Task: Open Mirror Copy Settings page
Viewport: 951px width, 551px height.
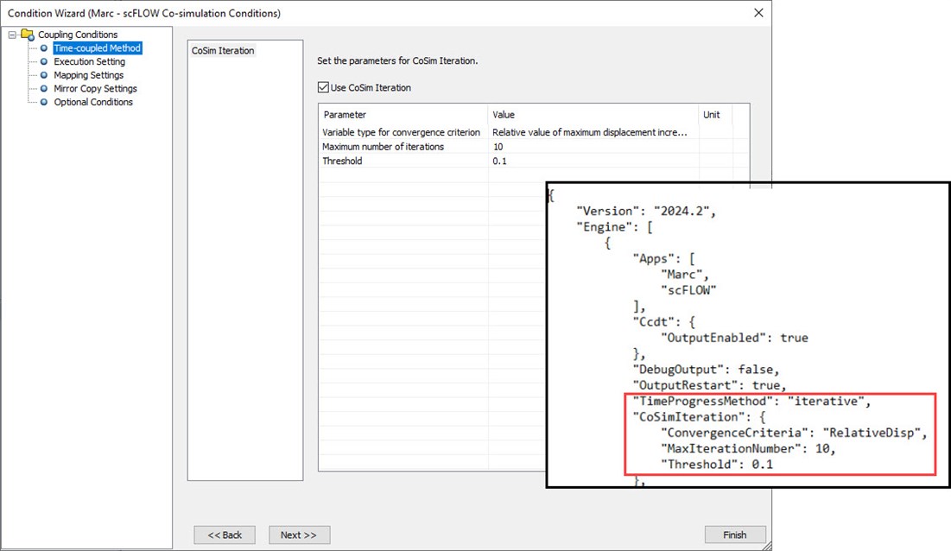Action: pos(95,88)
